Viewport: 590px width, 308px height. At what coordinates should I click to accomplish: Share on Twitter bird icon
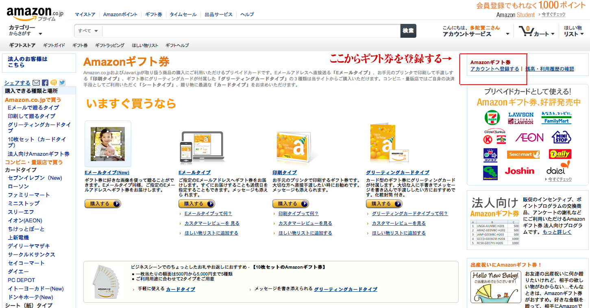point(62,83)
